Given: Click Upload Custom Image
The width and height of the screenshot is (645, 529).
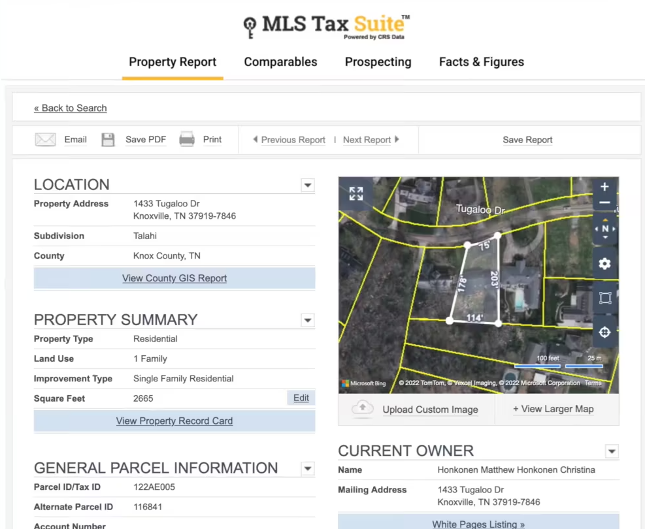Looking at the screenshot, I should [x=430, y=409].
